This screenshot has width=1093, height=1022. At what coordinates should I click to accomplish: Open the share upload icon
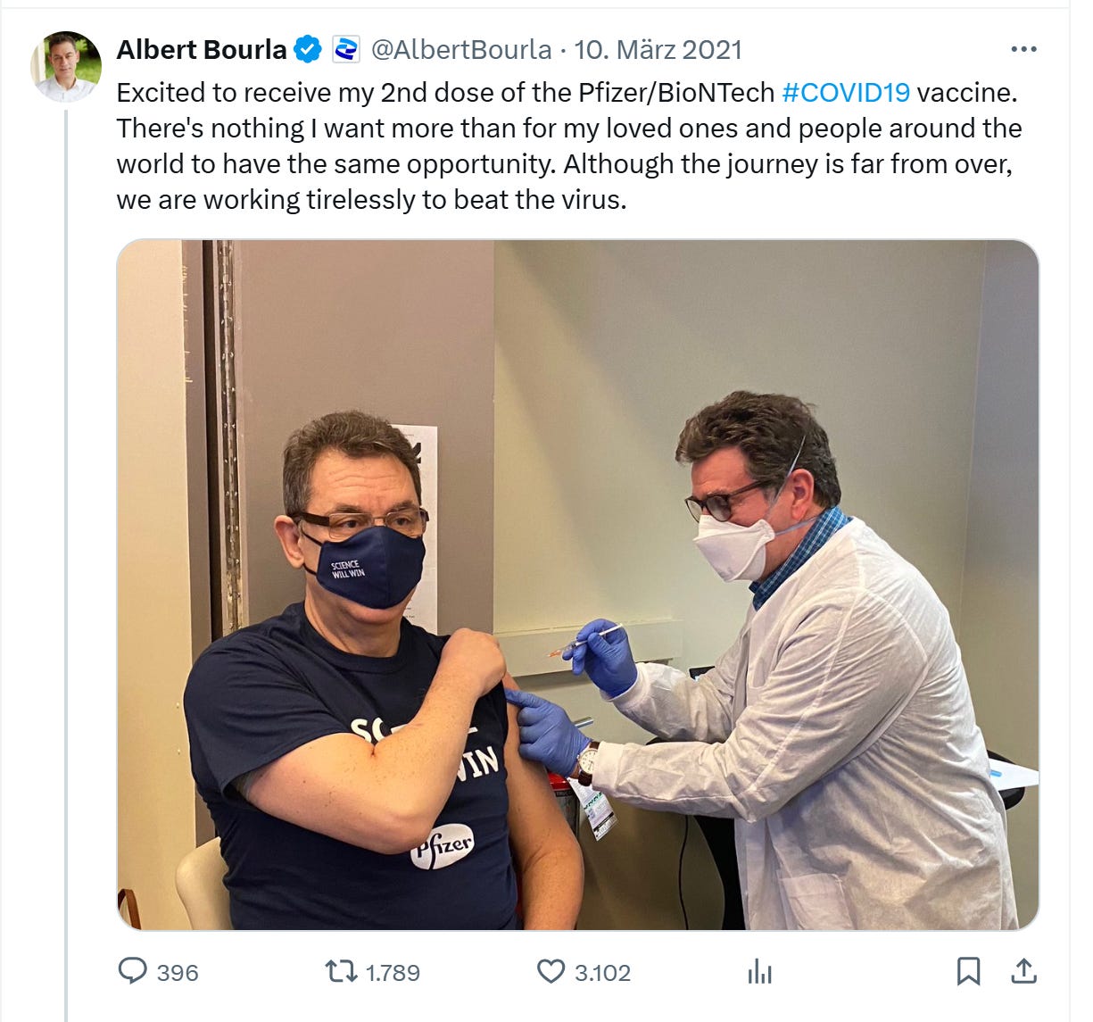point(1024,971)
